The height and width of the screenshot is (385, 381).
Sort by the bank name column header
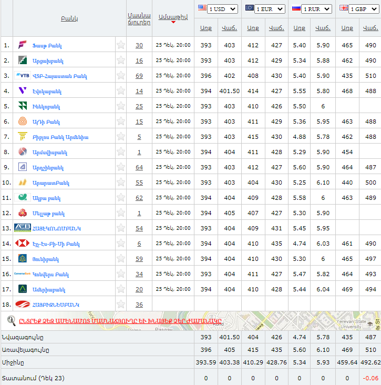coord(69,18)
